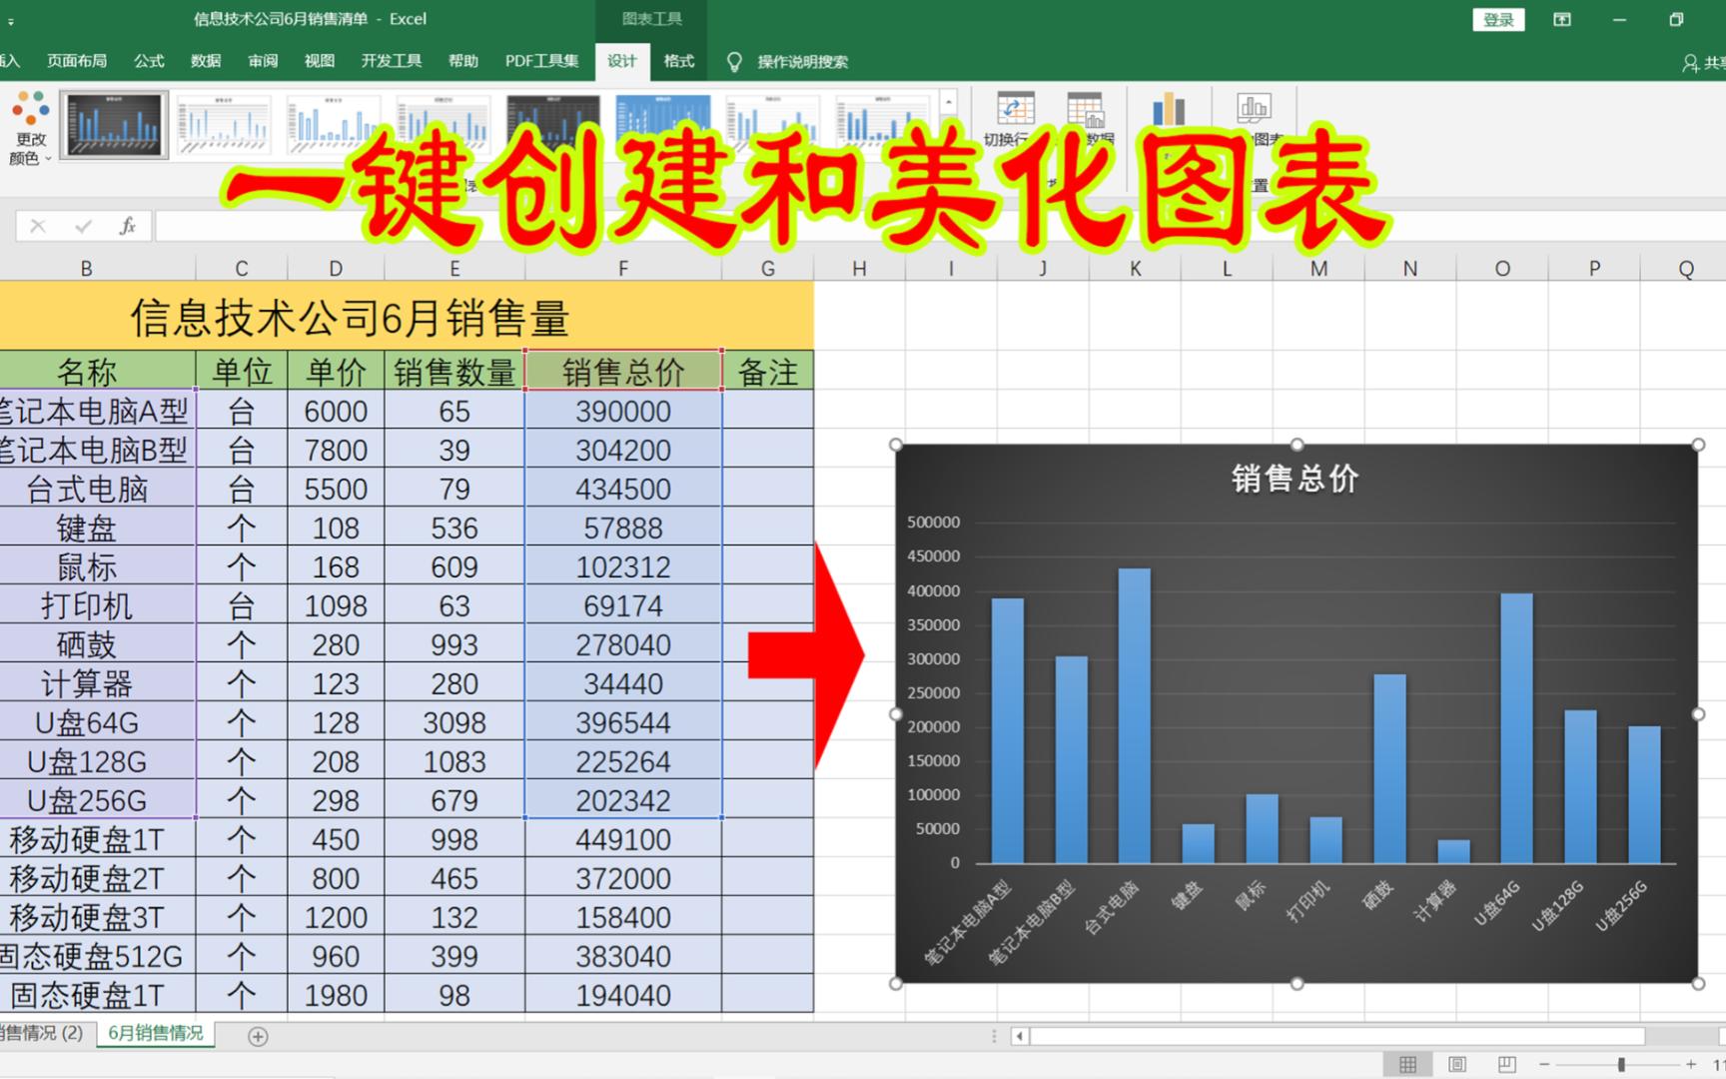1726x1079 pixels.
Task: Click the U盘64G bar in the chart
Action: point(1516,728)
